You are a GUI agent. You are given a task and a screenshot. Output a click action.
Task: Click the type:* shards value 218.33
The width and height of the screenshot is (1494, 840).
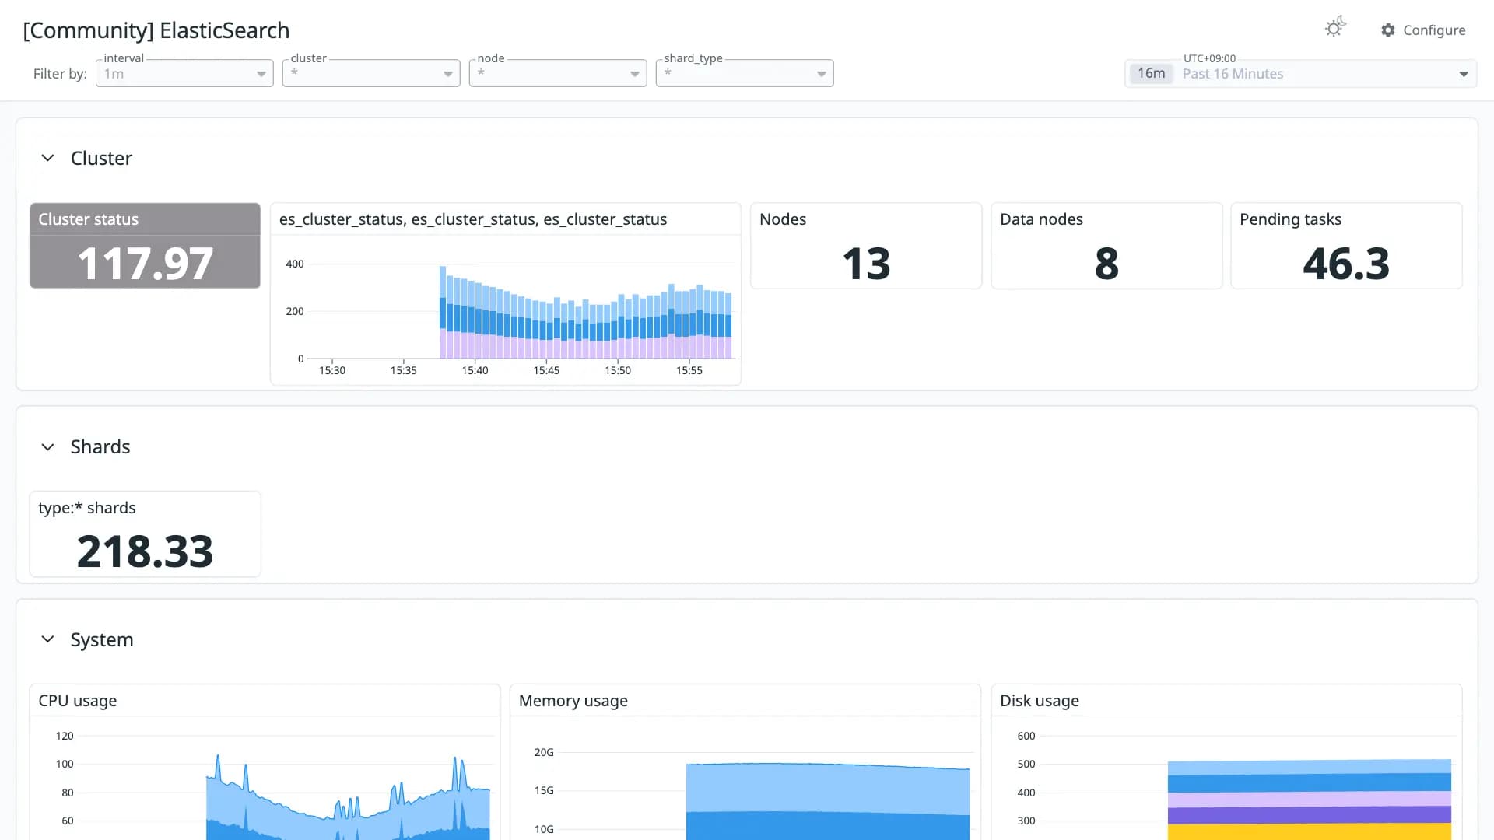click(x=145, y=551)
